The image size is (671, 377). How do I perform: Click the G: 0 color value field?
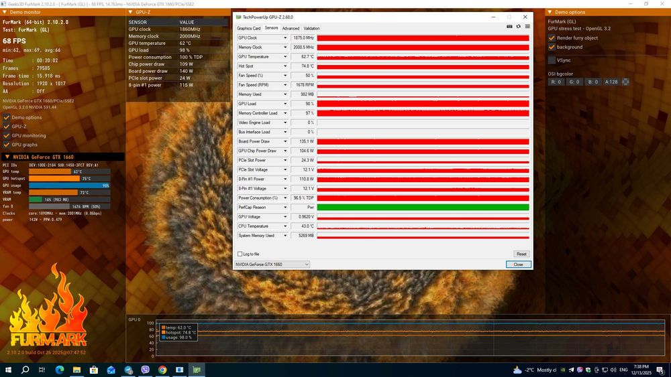574,82
